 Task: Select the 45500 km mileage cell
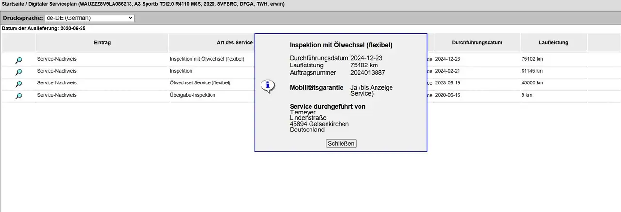coord(532,83)
